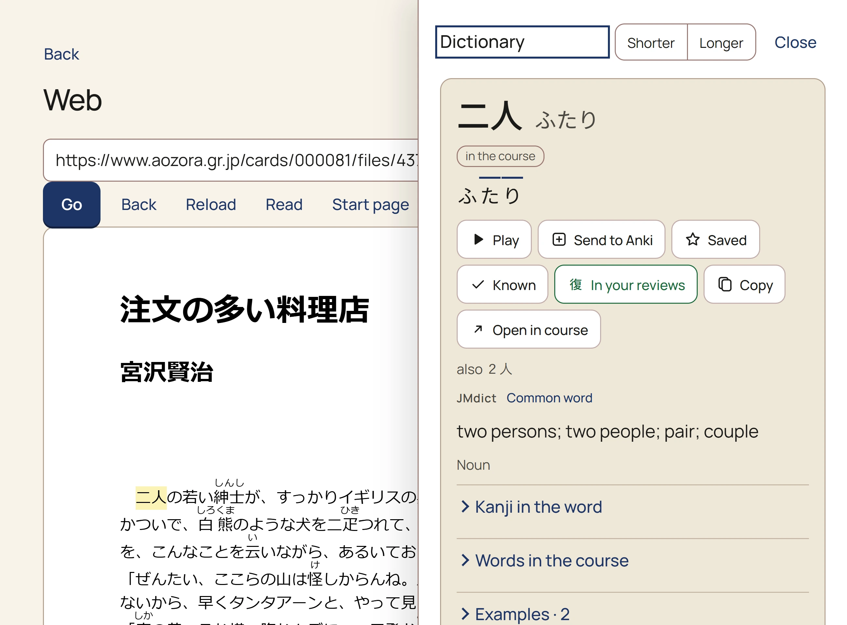Click Back in the browser toolbar
The image size is (847, 625).
[138, 205]
